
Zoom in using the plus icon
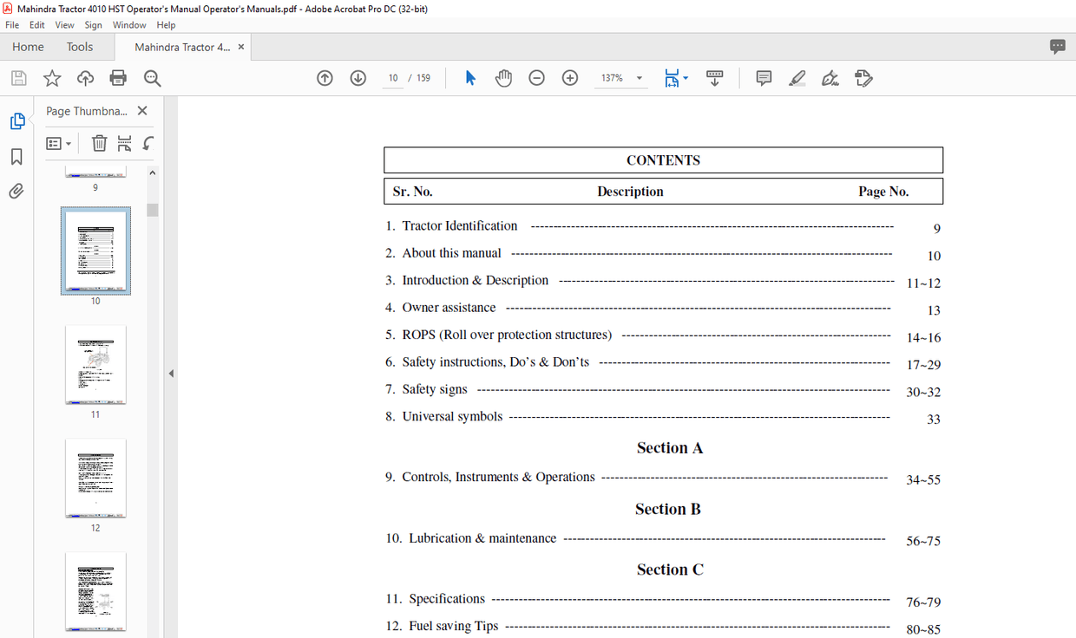pos(569,77)
